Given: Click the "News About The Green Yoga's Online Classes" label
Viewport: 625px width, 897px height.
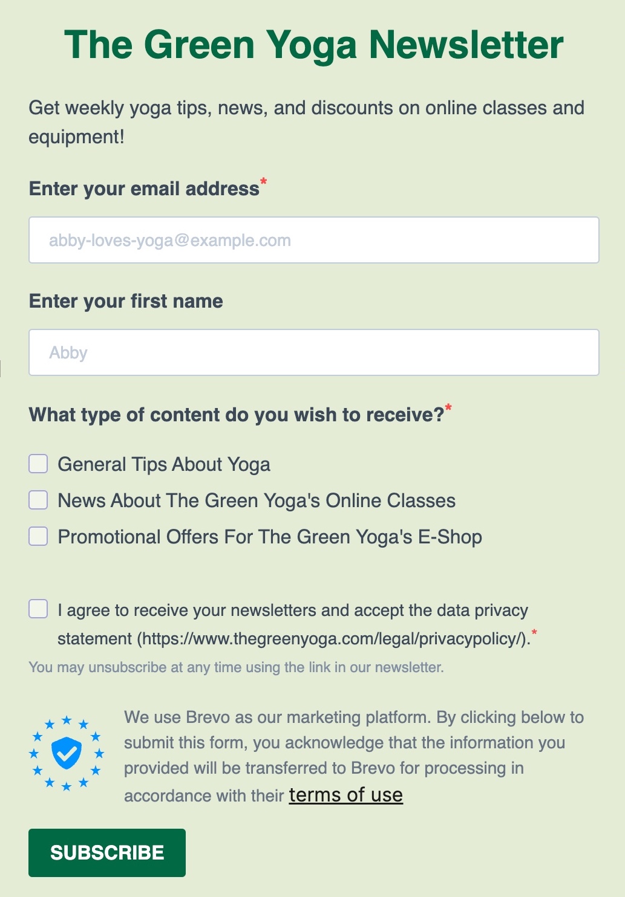Looking at the screenshot, I should tap(257, 500).
